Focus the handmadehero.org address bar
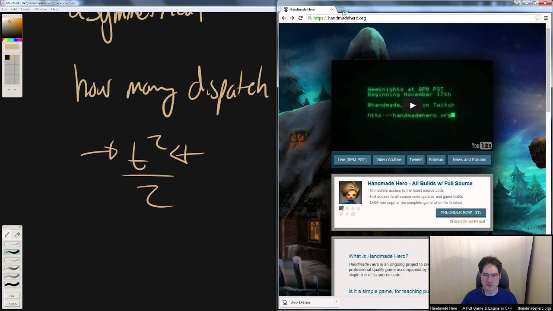This screenshot has height=311, width=553. (423, 18)
